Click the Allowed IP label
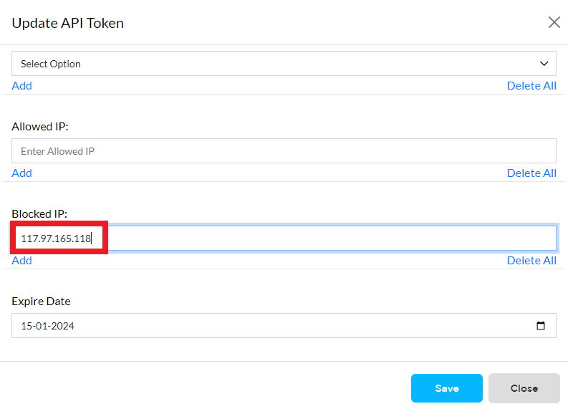This screenshot has width=568, height=414. pyautogui.click(x=40, y=126)
